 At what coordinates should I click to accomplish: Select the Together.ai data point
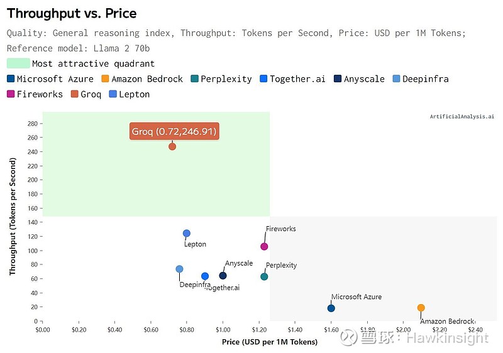[205, 276]
